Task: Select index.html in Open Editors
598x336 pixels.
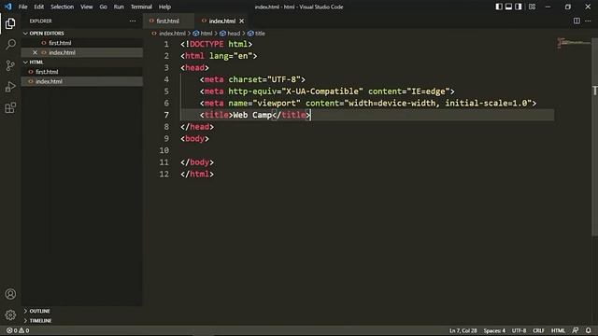Action: click(62, 52)
